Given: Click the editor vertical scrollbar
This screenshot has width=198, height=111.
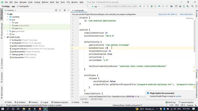Looking at the screenshot, I should coord(195,36).
